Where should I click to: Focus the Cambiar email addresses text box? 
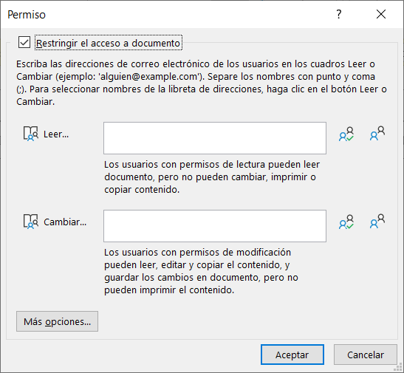pos(215,226)
